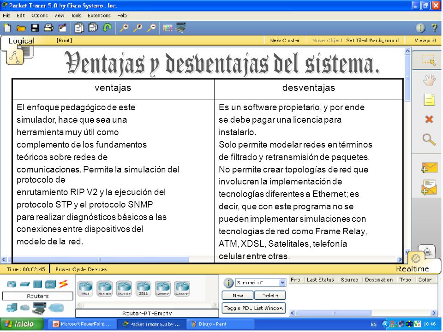Screen dimensions: 443x332
Task: Choose the red X Delete tool
Action: coord(429,119)
